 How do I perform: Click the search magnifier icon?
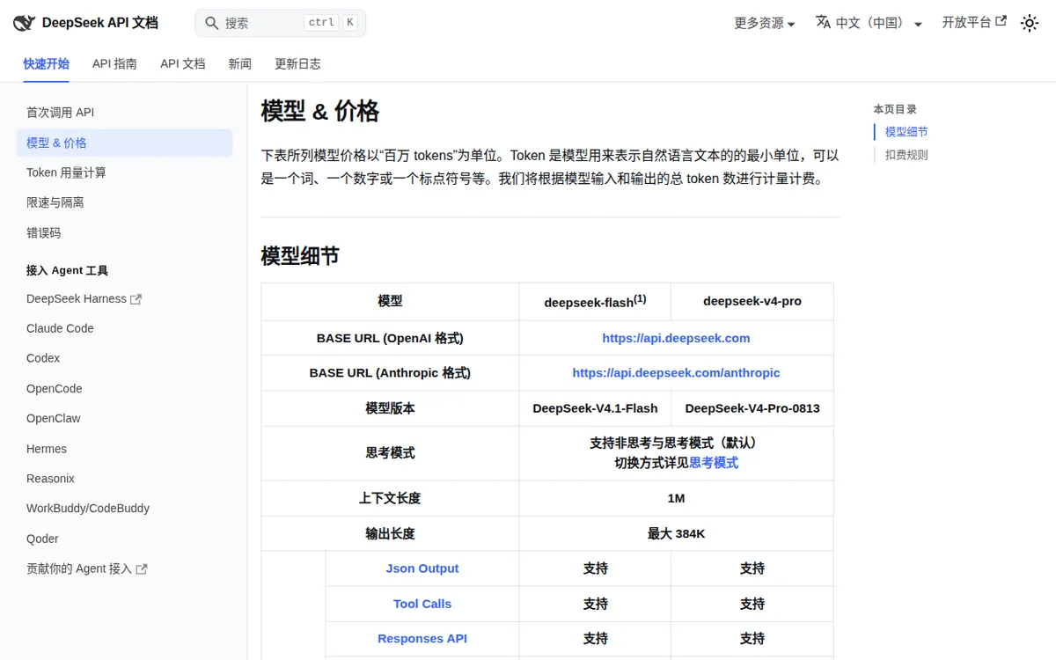click(211, 23)
